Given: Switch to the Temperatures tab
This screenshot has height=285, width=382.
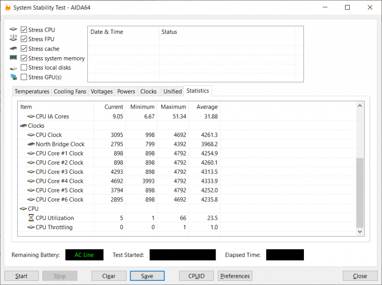Looking at the screenshot, I should (x=32, y=92).
